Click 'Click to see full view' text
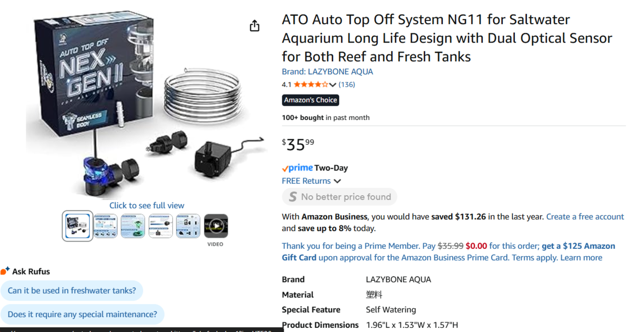This screenshot has width=631, height=332. (x=147, y=205)
